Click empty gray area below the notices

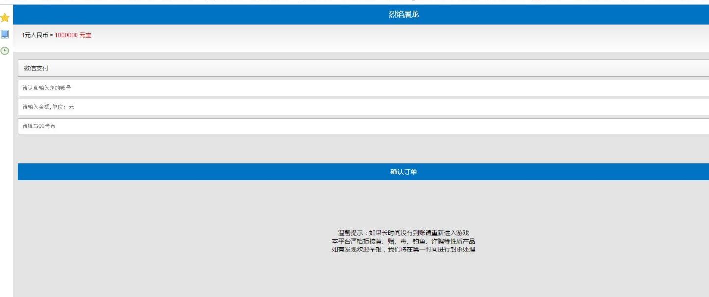(x=363, y=277)
